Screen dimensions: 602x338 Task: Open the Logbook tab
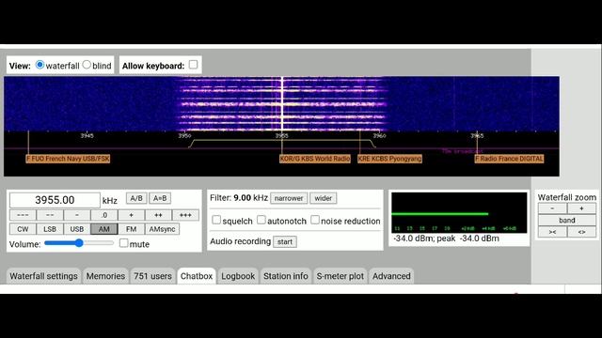238,276
